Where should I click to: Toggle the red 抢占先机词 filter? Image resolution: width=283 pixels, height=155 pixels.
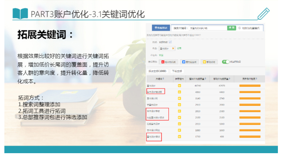(168, 62)
